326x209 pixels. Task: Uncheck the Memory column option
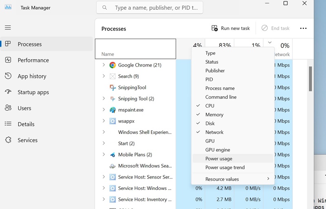[214, 115]
